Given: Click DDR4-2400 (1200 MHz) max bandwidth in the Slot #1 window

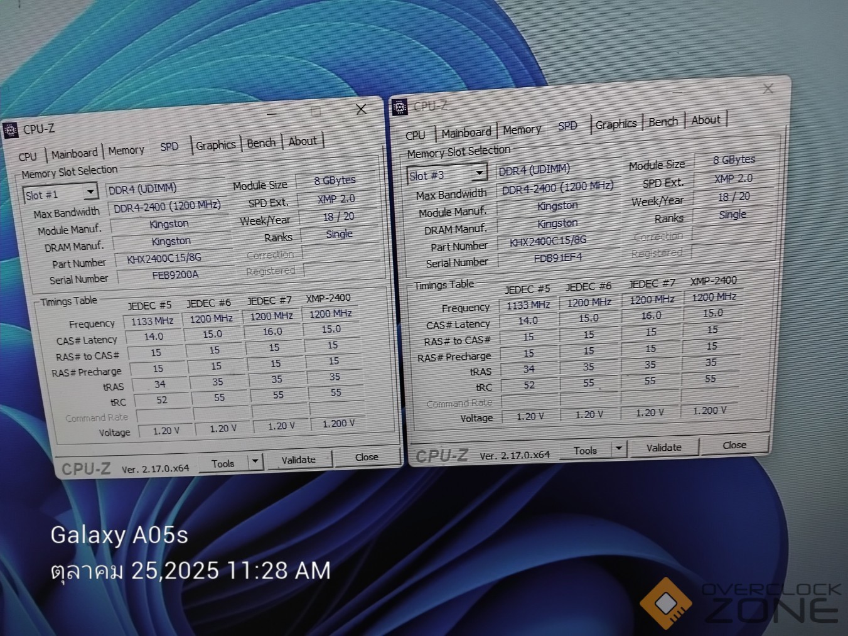Looking at the screenshot, I should pyautogui.click(x=168, y=207).
